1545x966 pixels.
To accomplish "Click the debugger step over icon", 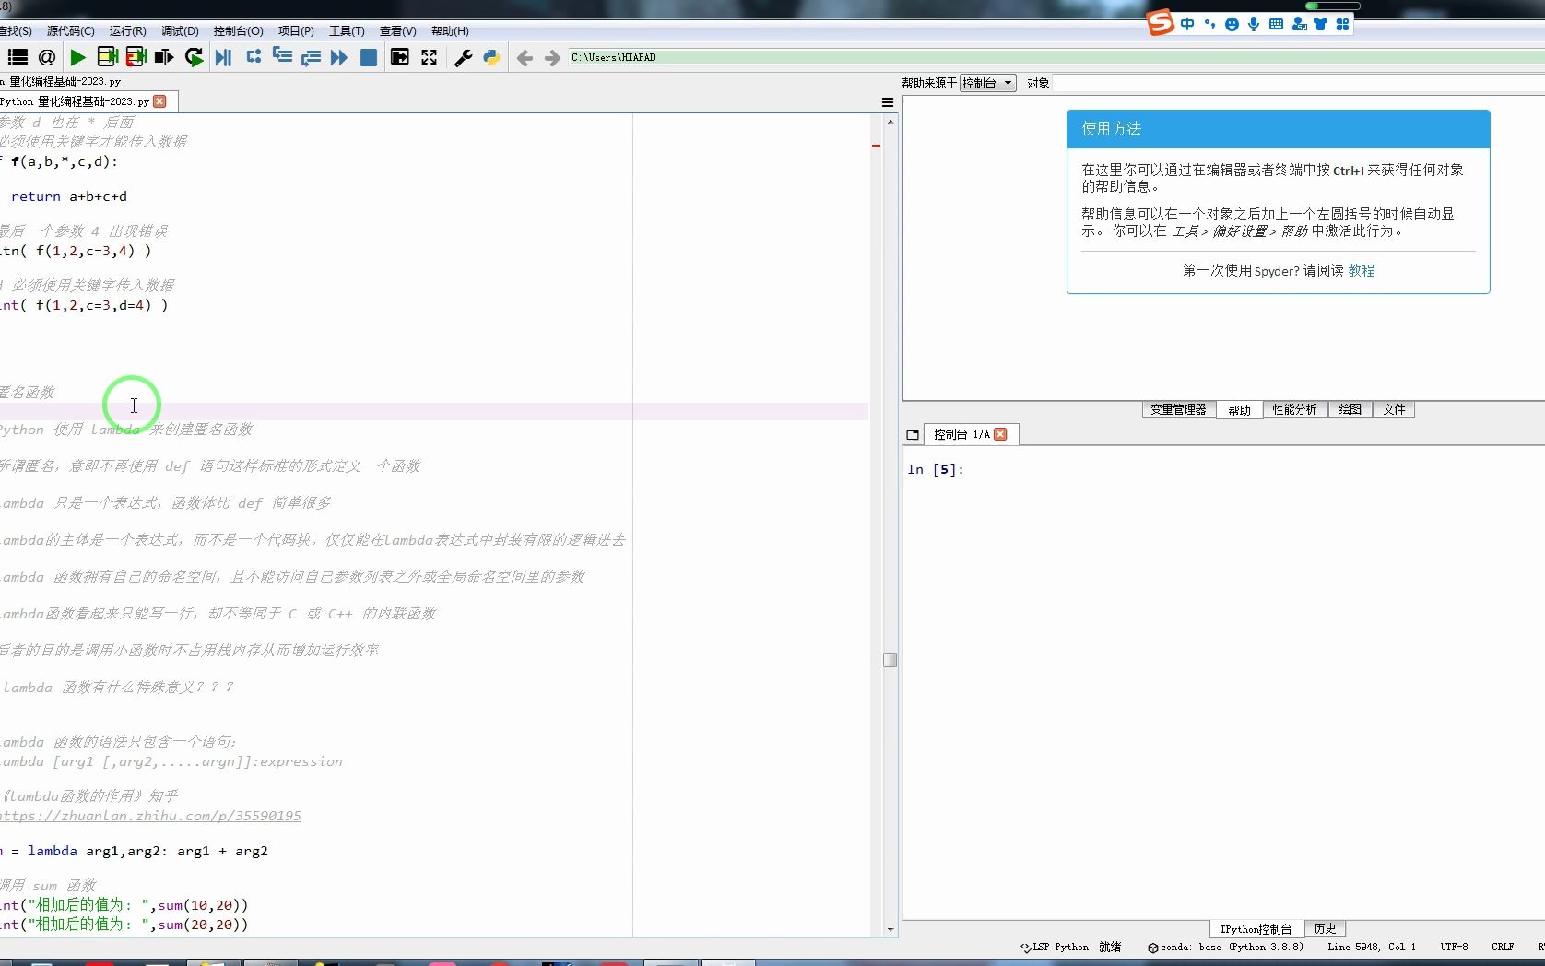I will coord(254,57).
